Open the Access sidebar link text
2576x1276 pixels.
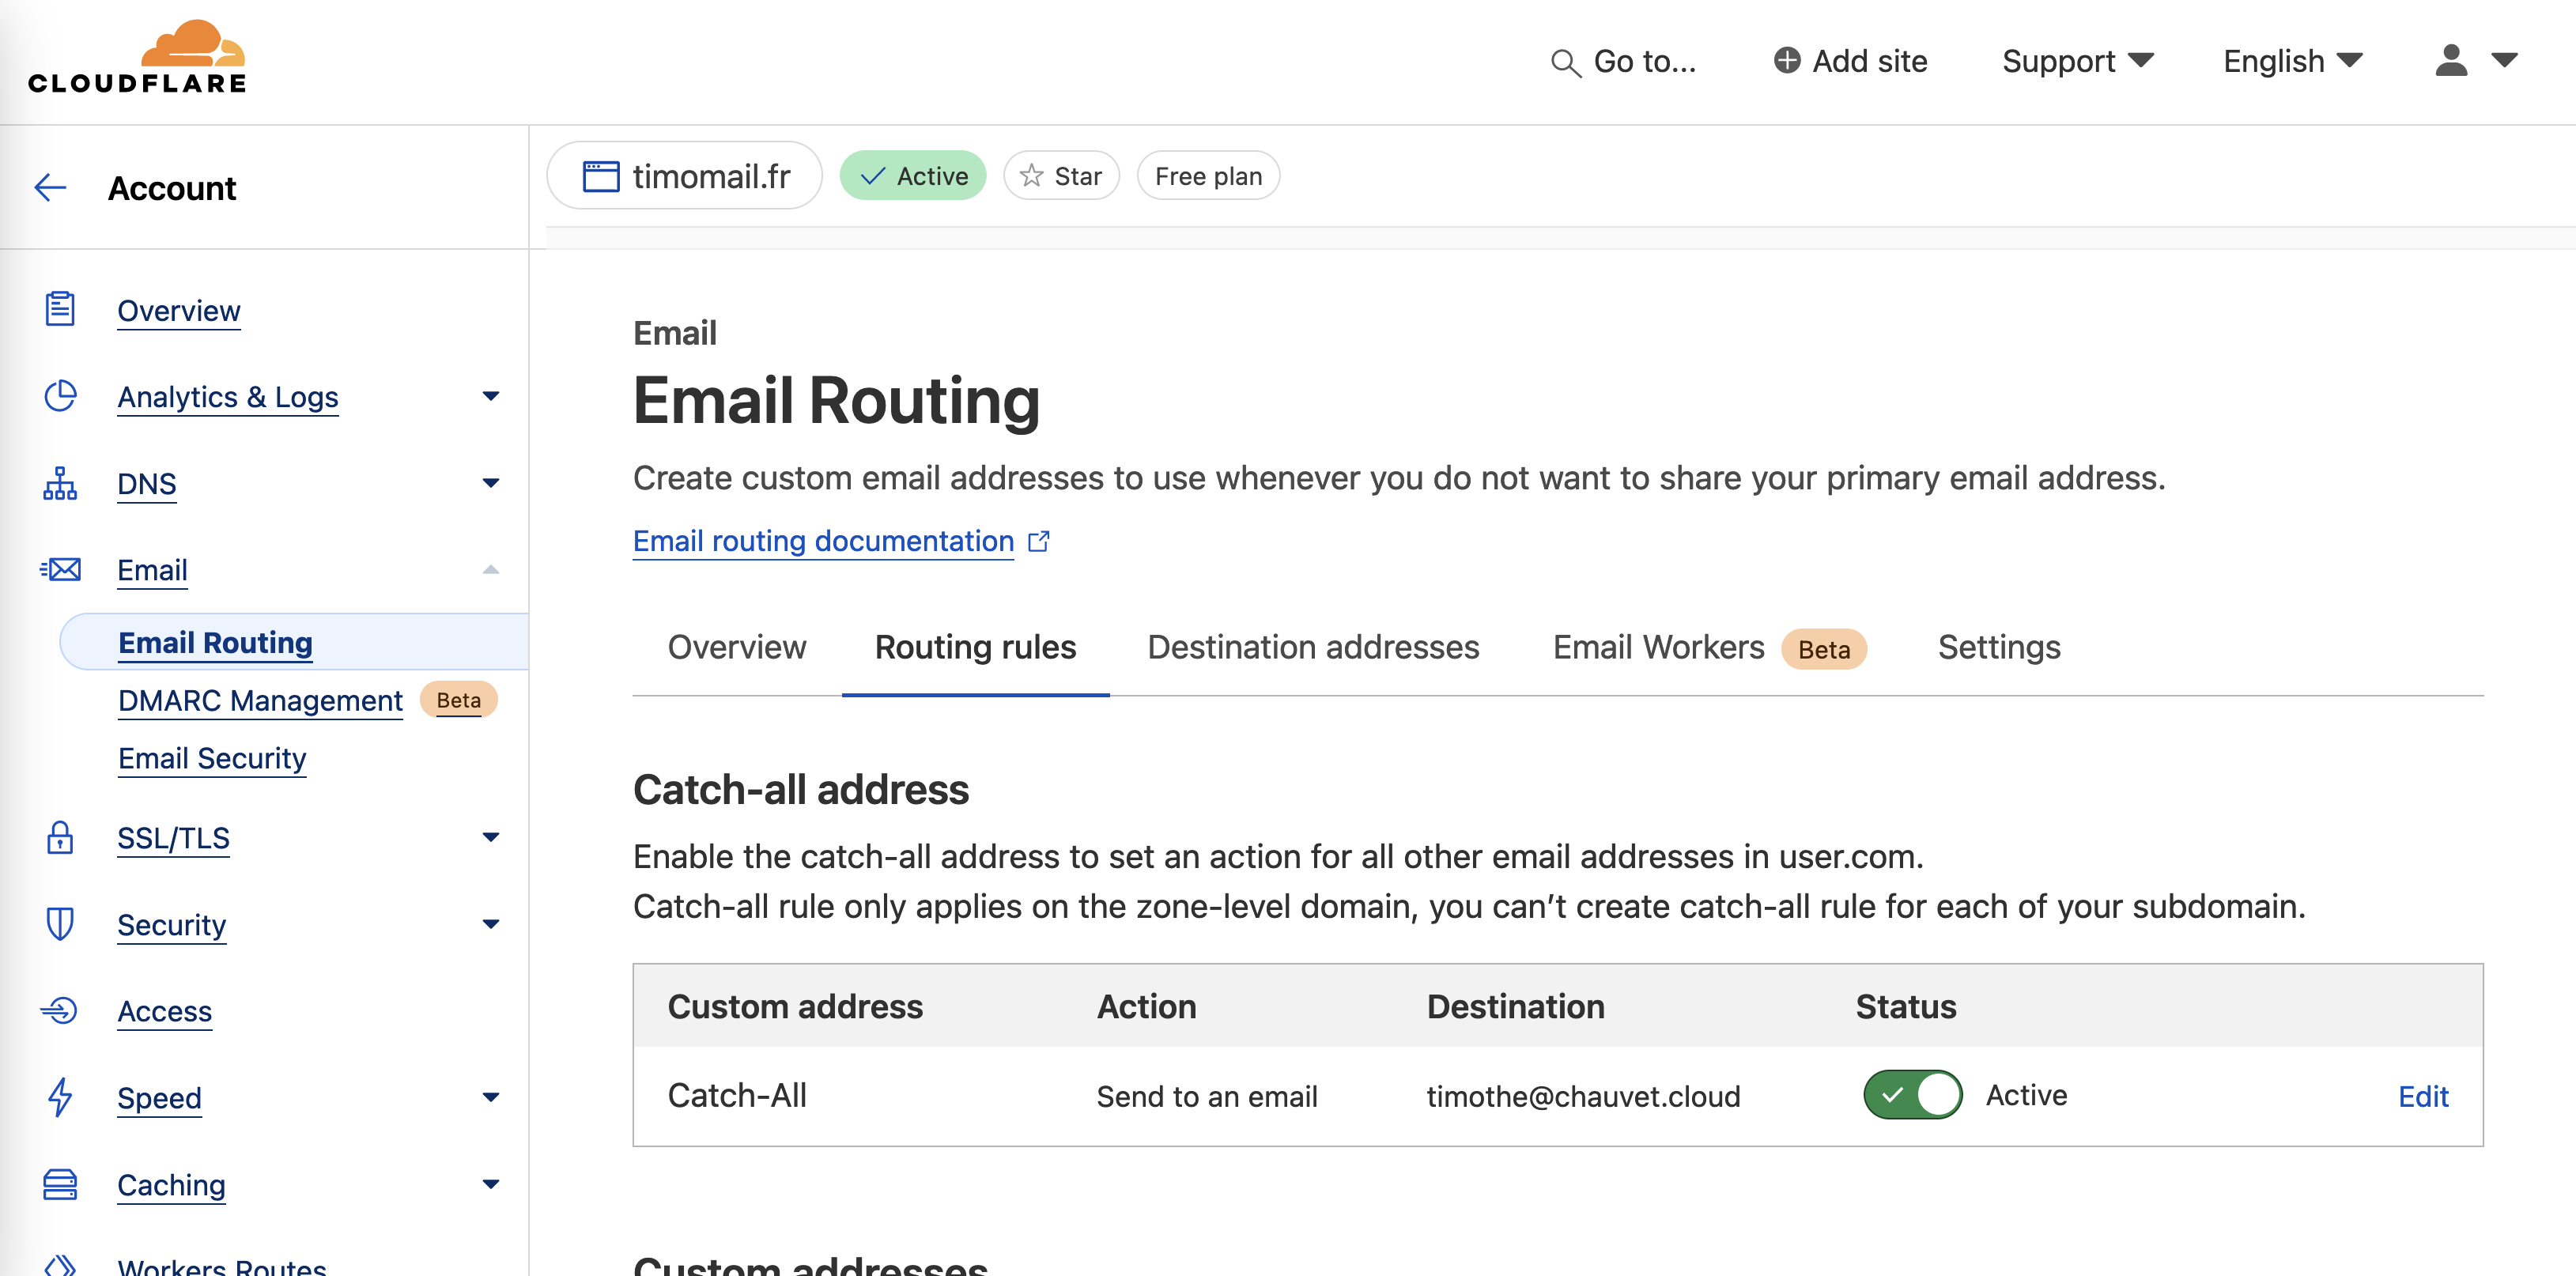pyautogui.click(x=165, y=1011)
